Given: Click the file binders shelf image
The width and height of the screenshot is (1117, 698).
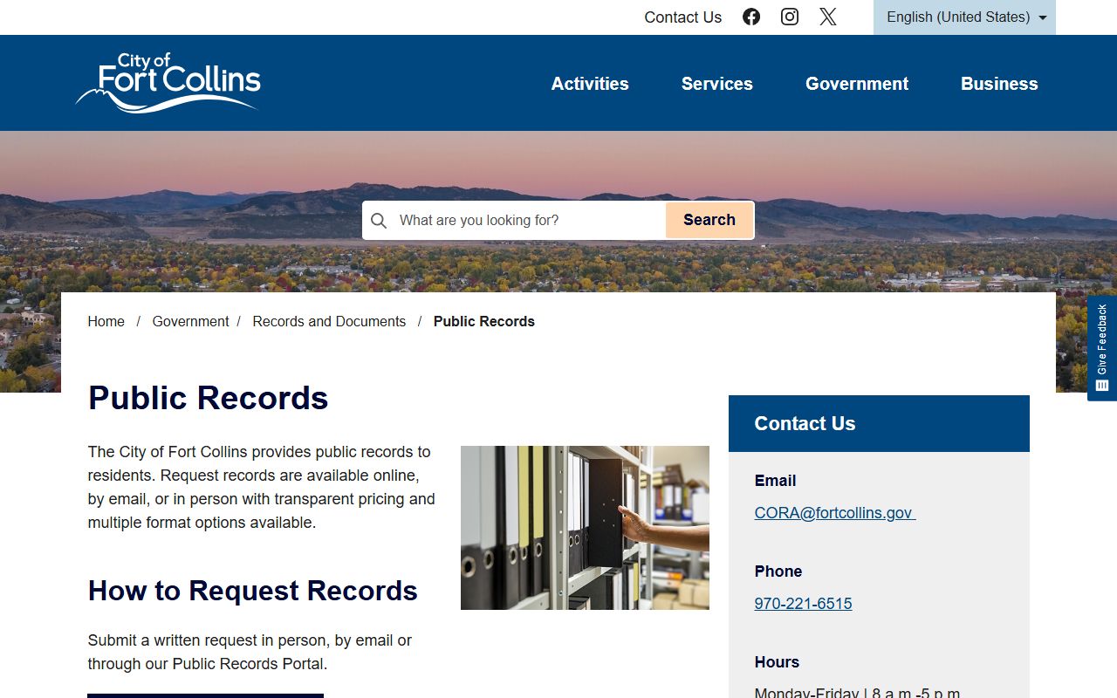Looking at the screenshot, I should [x=585, y=528].
